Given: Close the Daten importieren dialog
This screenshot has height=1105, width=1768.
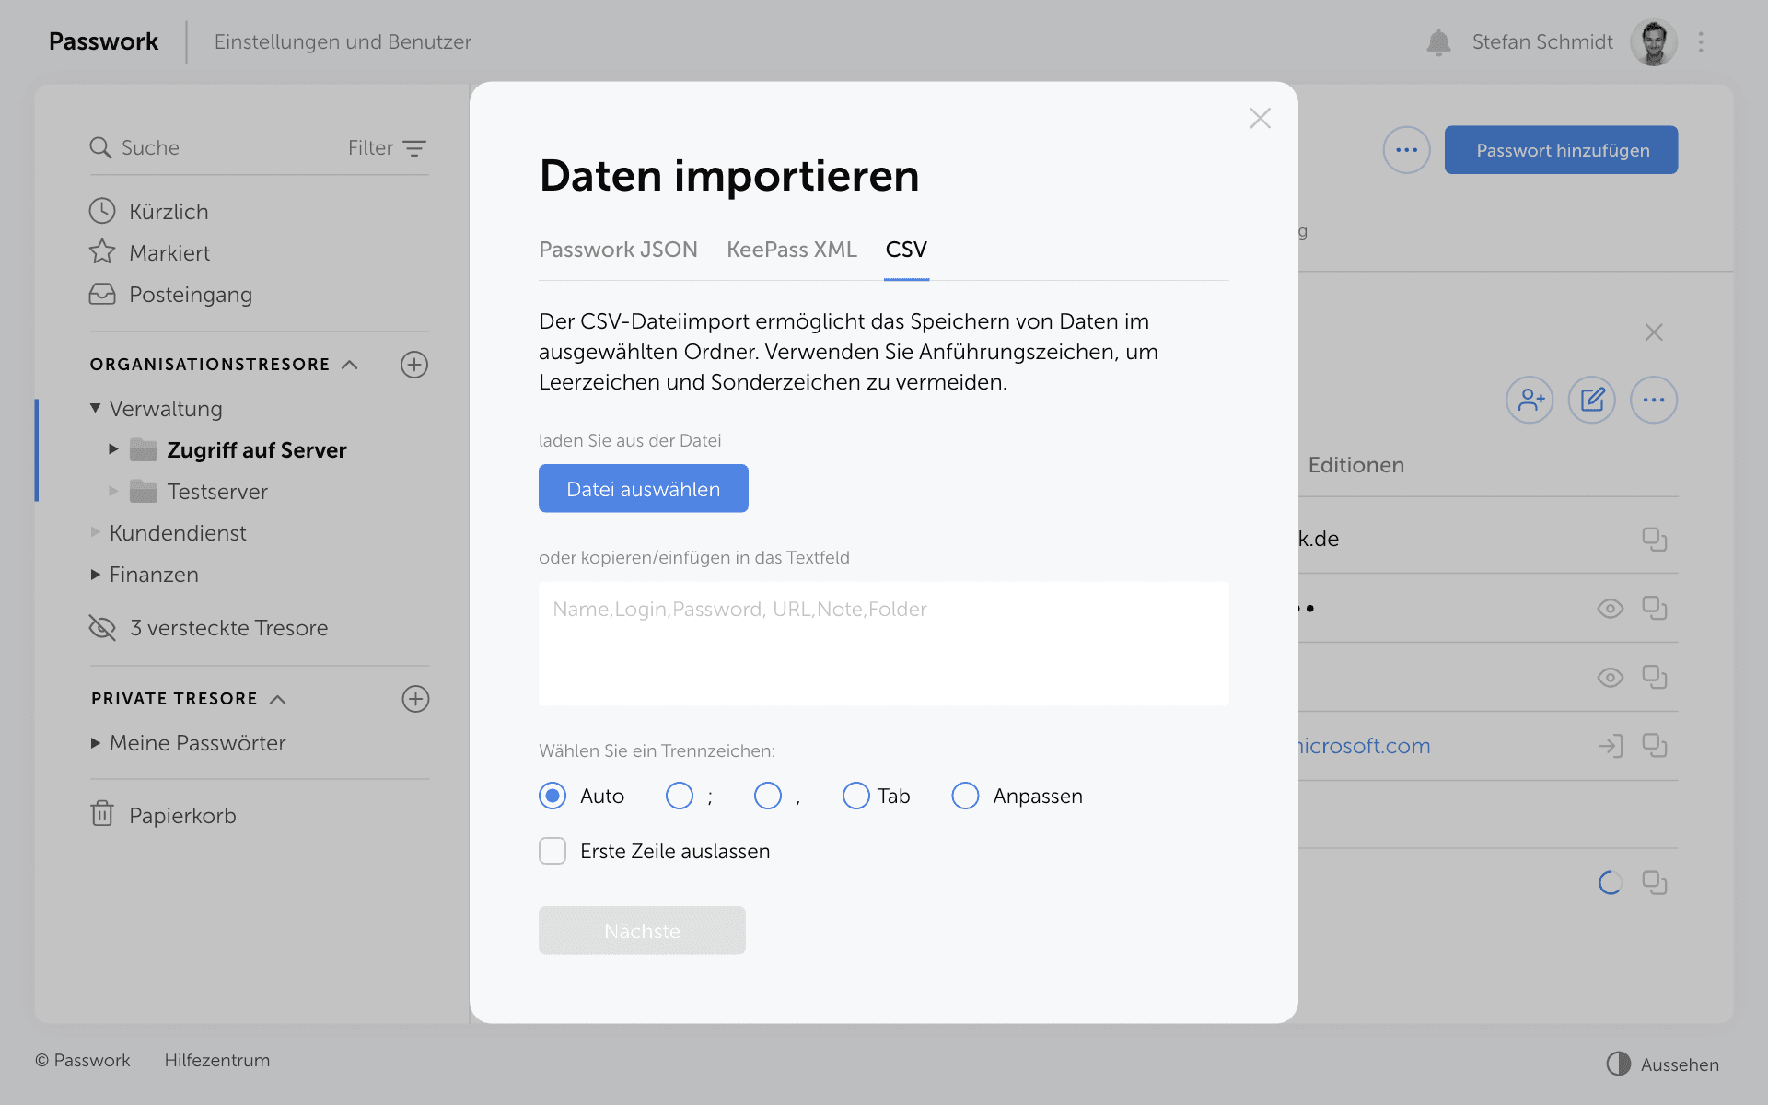Looking at the screenshot, I should (1260, 118).
